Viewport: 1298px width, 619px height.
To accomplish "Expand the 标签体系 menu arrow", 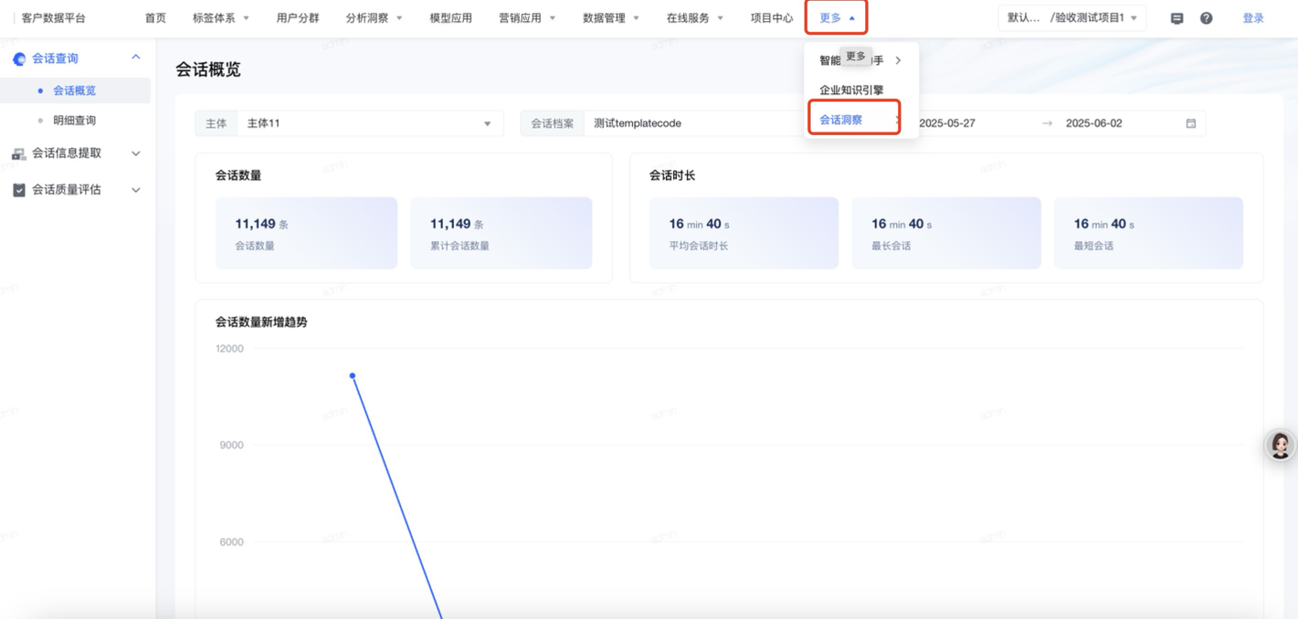I will click(246, 18).
